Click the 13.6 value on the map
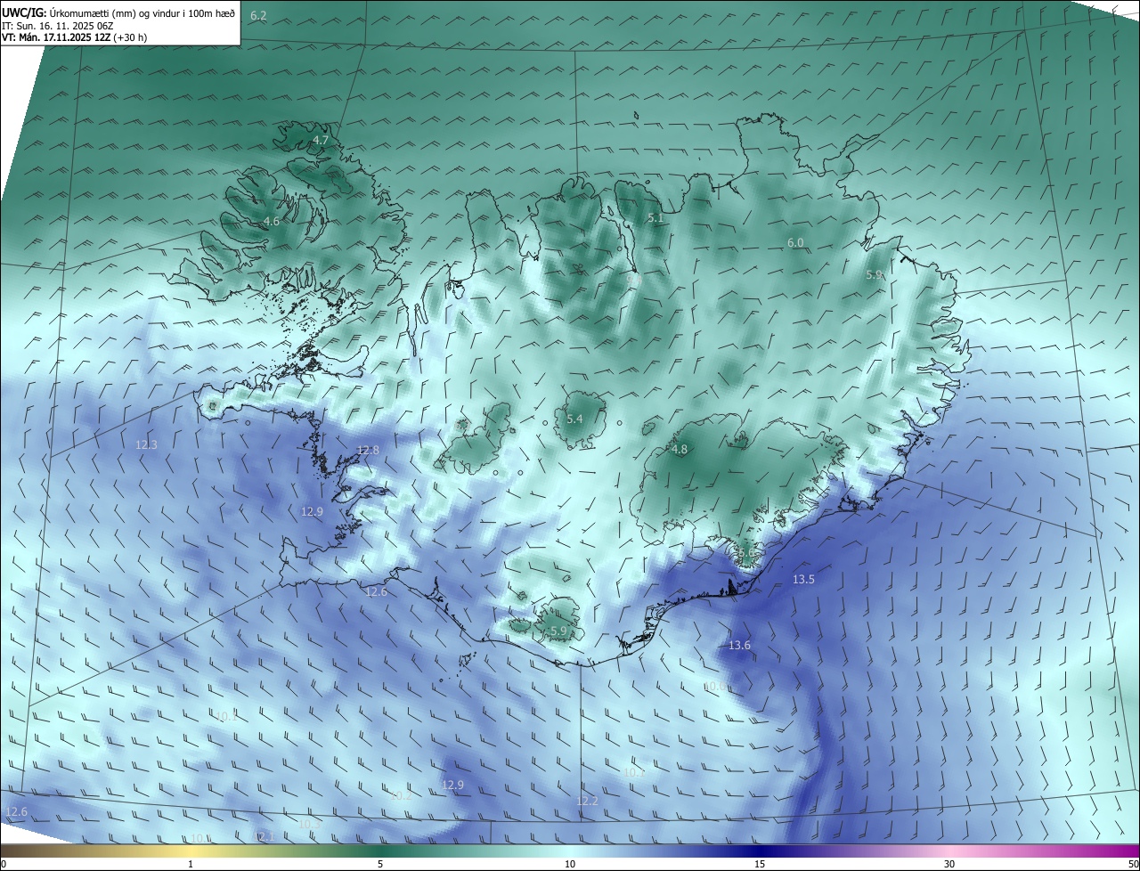Screen dimensions: 1140x871 tap(739, 645)
